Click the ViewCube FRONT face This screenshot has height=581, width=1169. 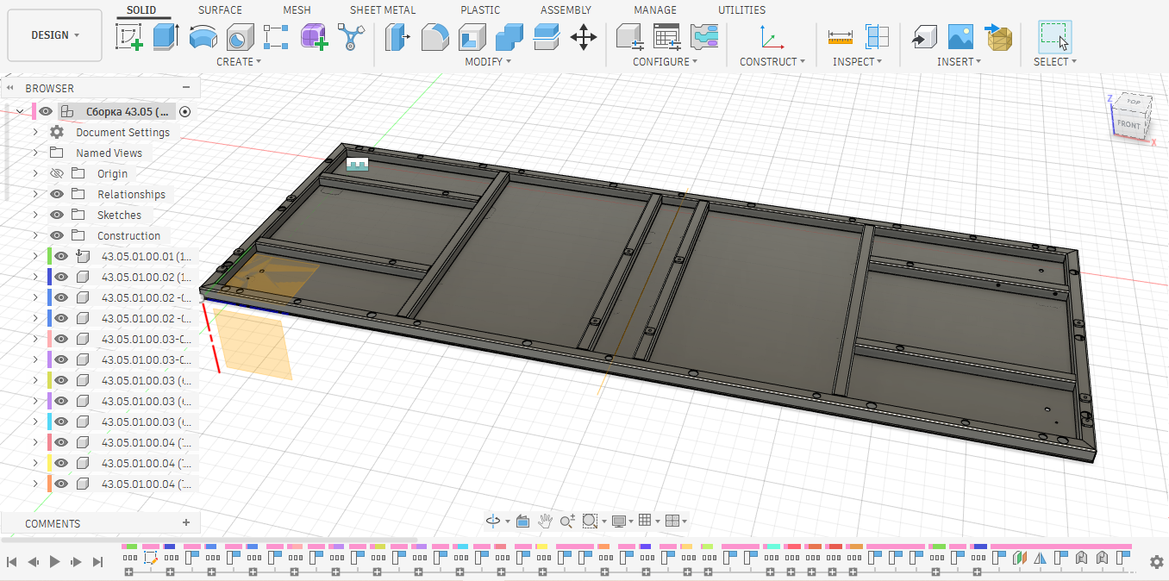pos(1128,125)
